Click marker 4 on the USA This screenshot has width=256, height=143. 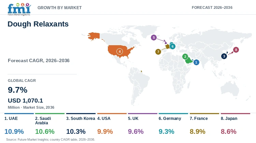coord(119,52)
